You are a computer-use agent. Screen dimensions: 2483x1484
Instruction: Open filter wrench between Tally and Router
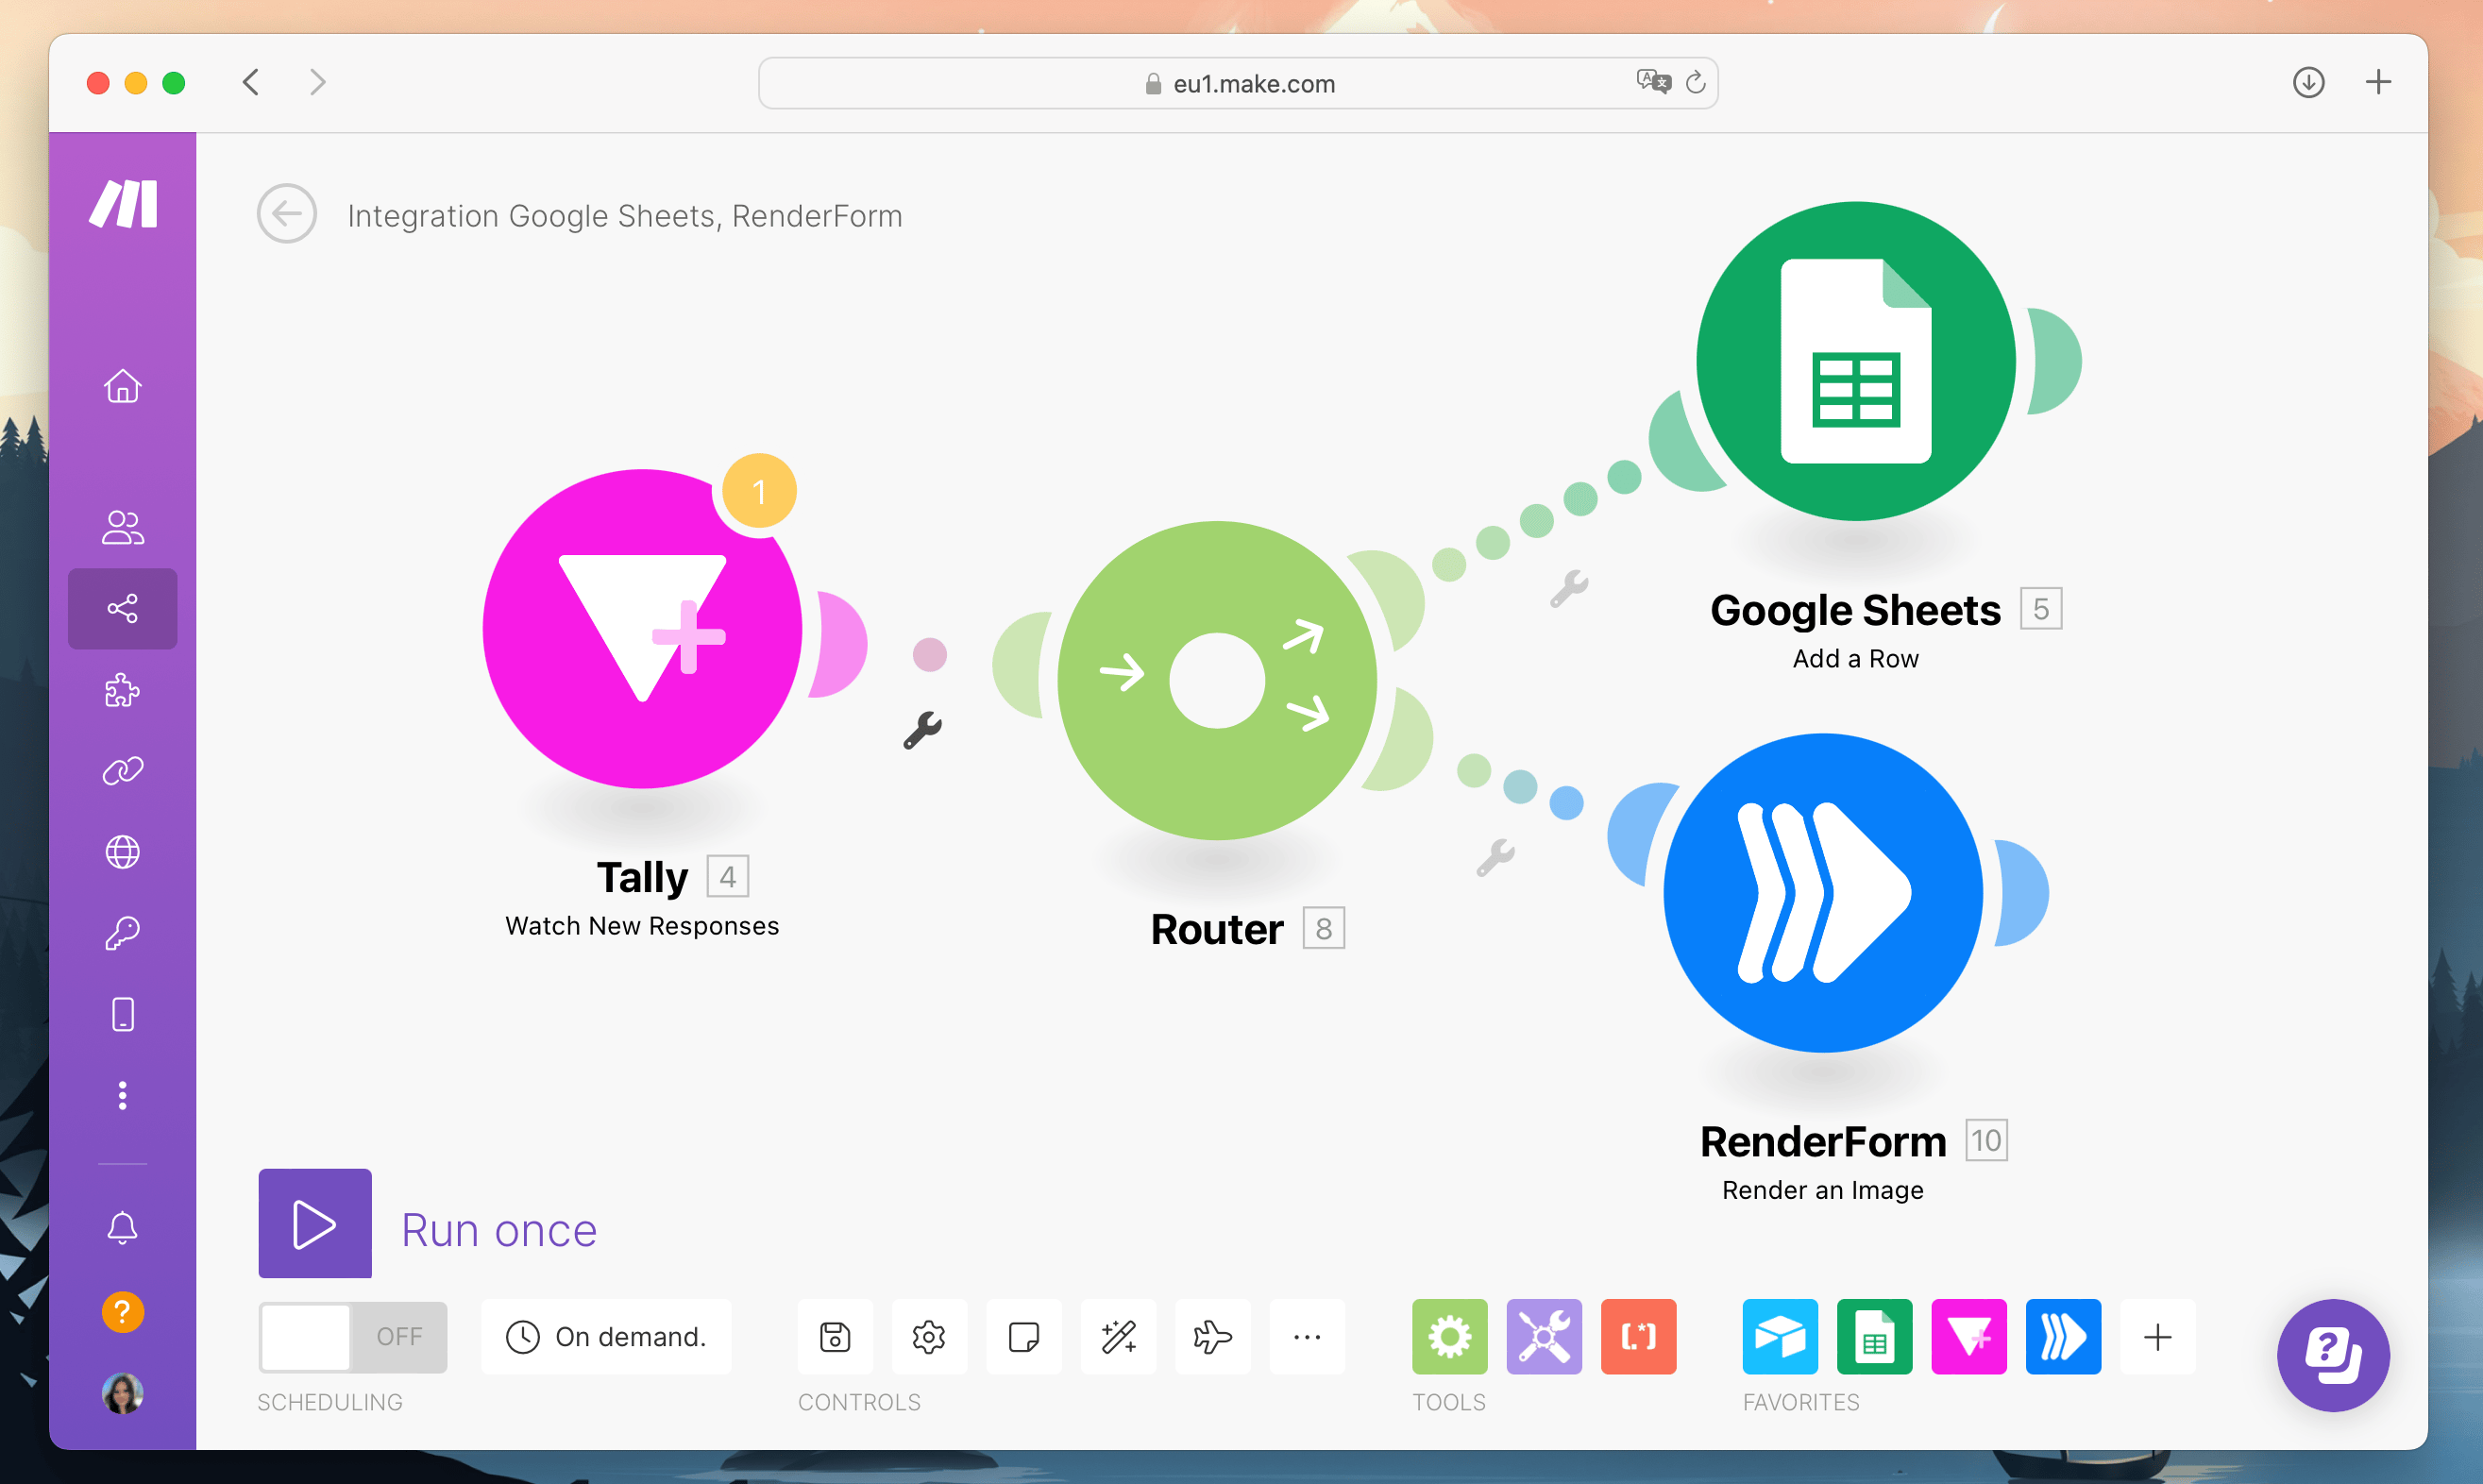tap(922, 730)
